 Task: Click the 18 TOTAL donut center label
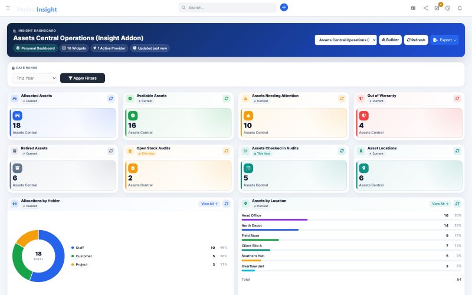click(38, 255)
